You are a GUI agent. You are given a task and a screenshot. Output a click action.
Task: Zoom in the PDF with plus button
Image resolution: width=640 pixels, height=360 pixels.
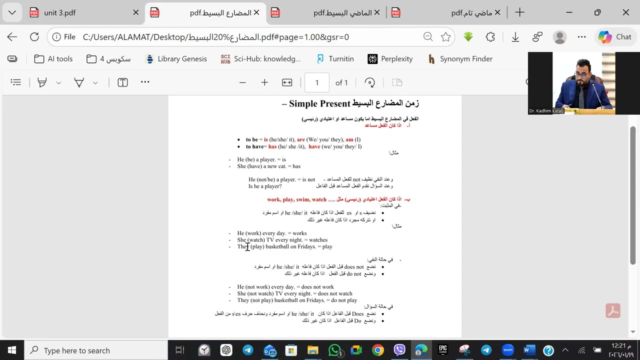264,82
